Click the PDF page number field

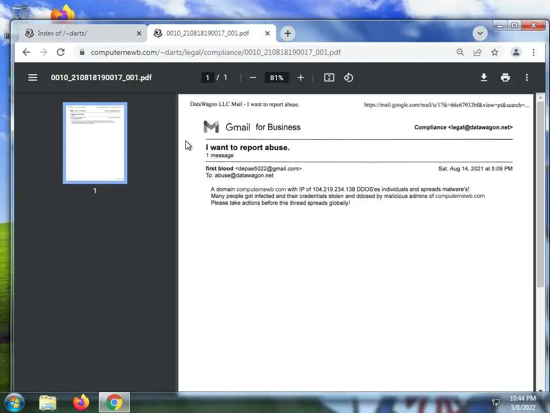click(x=207, y=77)
